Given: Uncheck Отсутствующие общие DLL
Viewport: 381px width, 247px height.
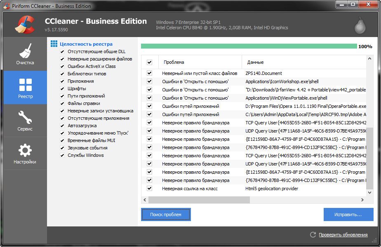Looking at the screenshot, I should pyautogui.click(x=62, y=51).
